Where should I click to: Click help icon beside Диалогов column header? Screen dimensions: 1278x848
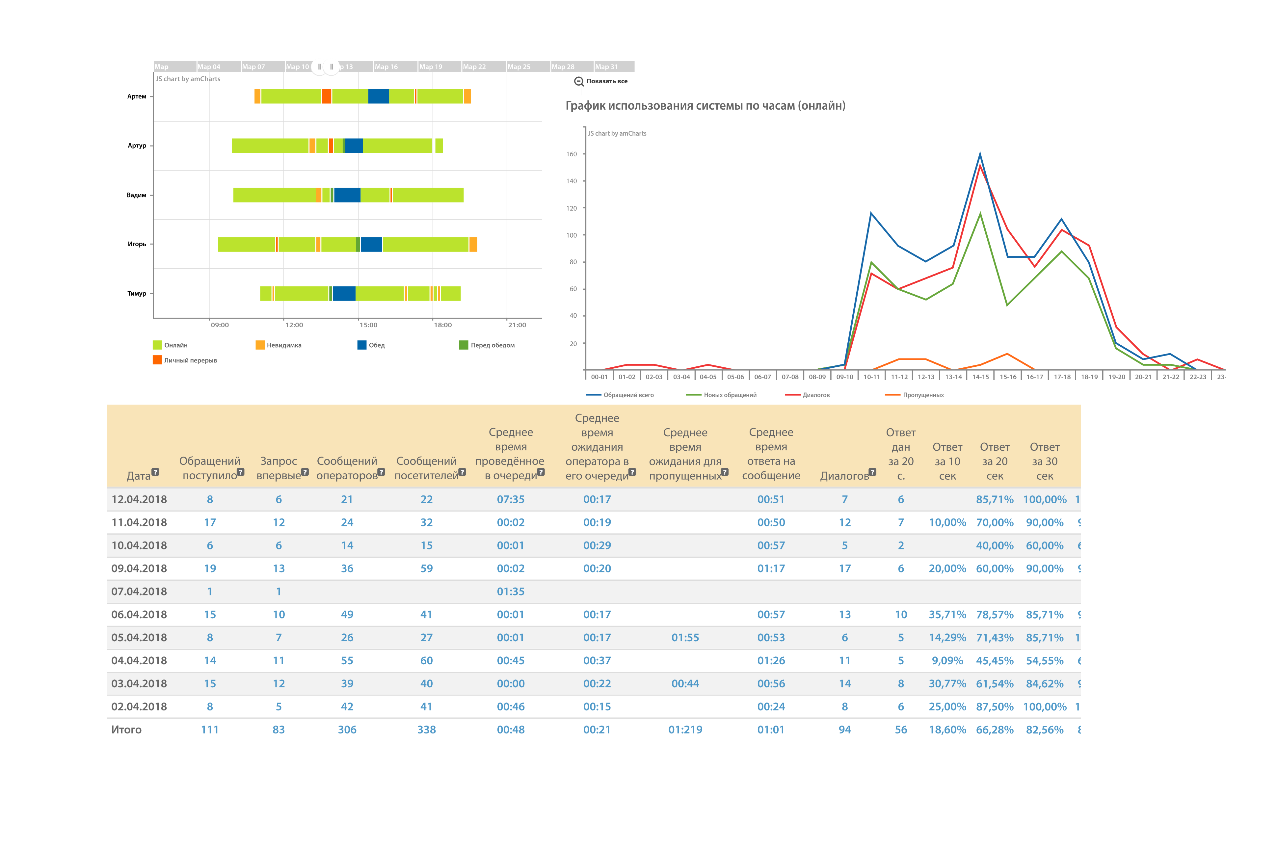coord(872,472)
